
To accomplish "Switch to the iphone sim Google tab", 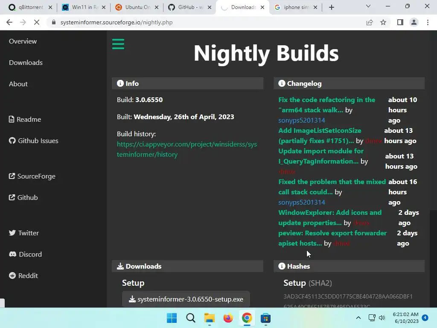I will (295, 7).
